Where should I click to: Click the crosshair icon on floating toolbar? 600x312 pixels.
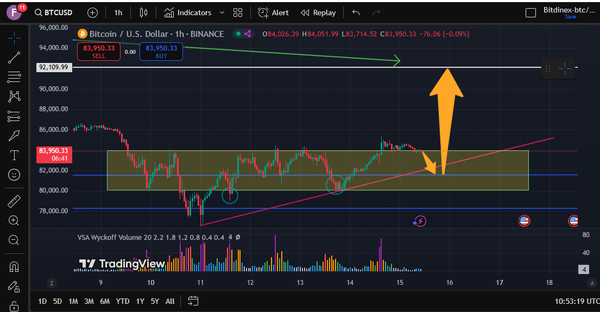[565, 68]
